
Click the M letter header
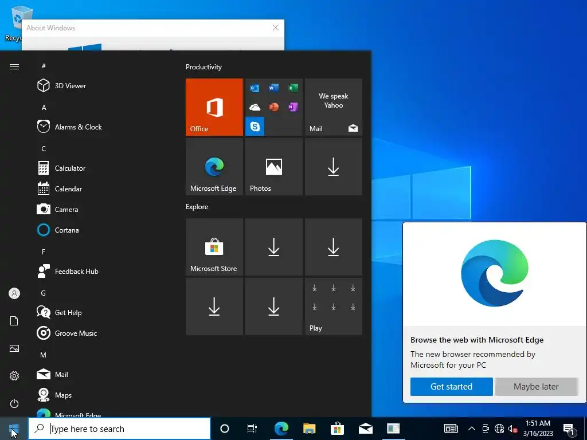pyautogui.click(x=44, y=355)
